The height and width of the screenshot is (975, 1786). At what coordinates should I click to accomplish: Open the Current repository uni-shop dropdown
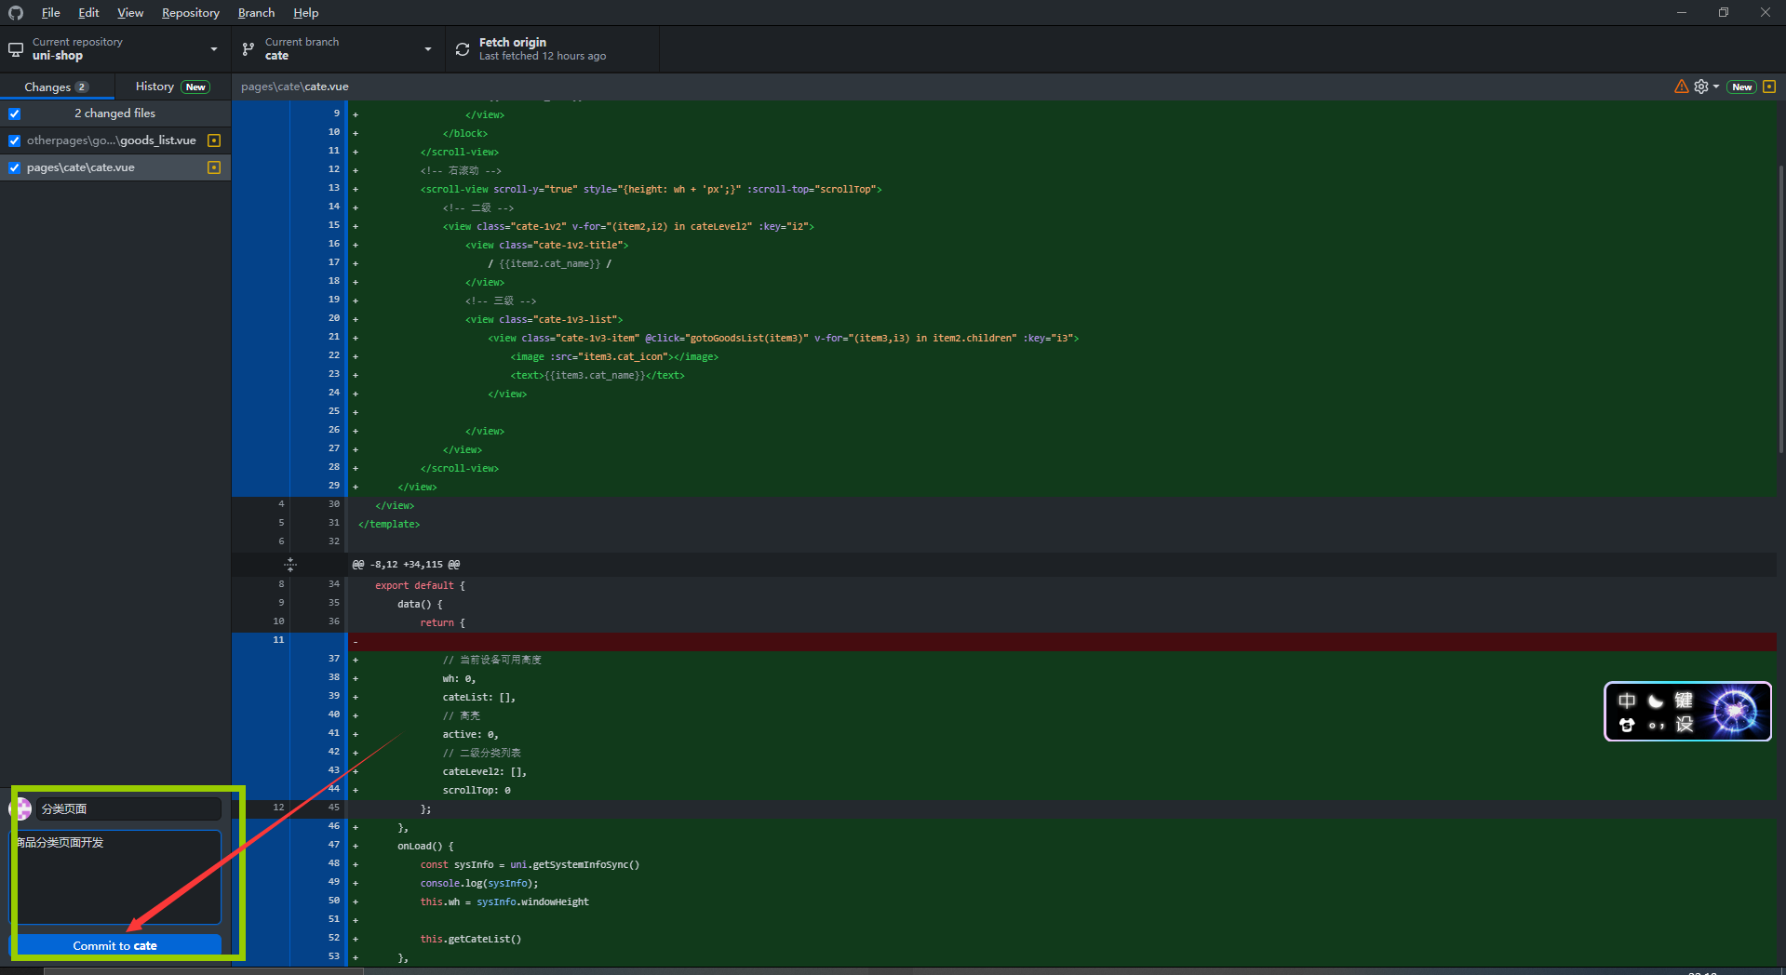point(115,49)
